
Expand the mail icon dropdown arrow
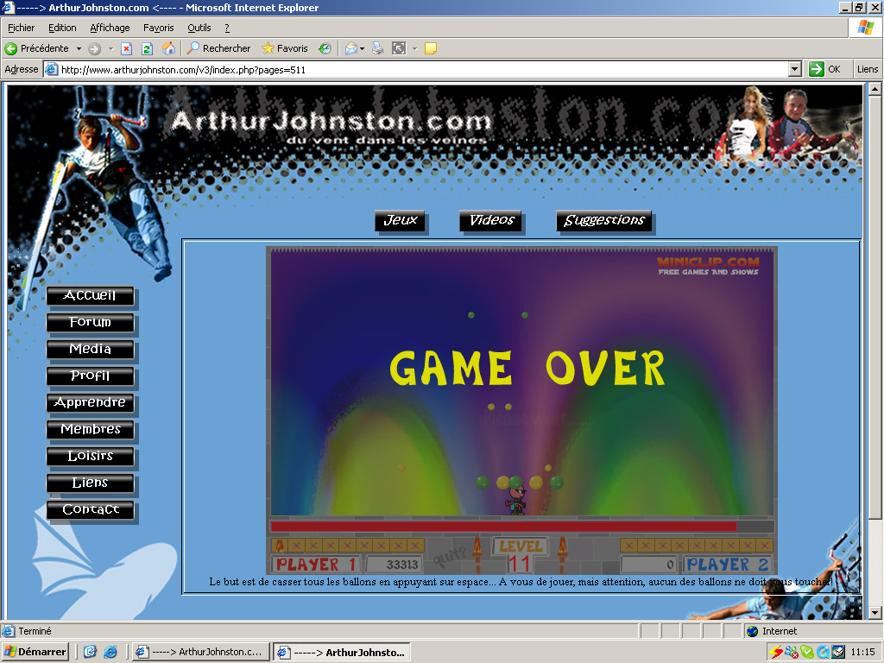[x=362, y=48]
